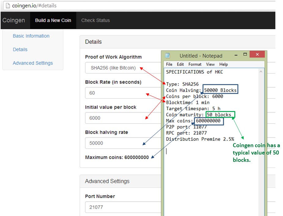
Task: Click the 'Advanced Settings' panel heading
Action: 107,181
